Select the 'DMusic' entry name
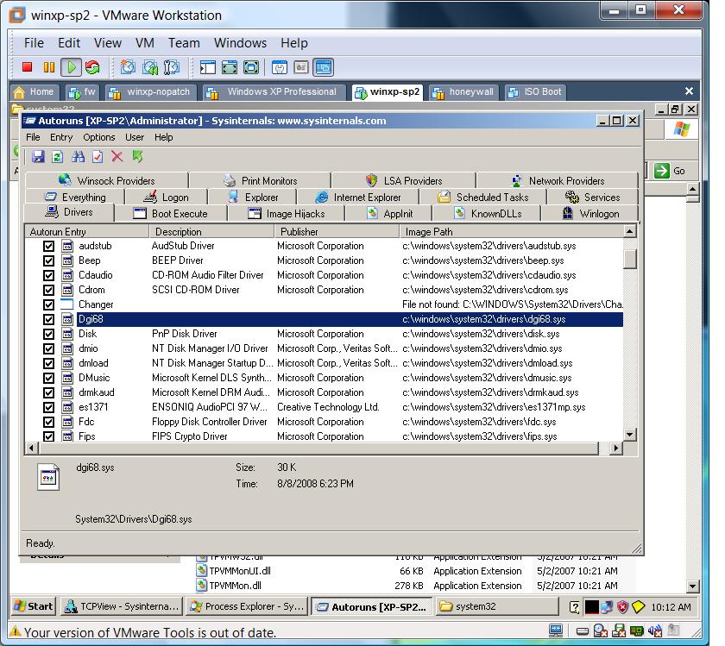Screen dimensions: 725x646 [x=94, y=378]
